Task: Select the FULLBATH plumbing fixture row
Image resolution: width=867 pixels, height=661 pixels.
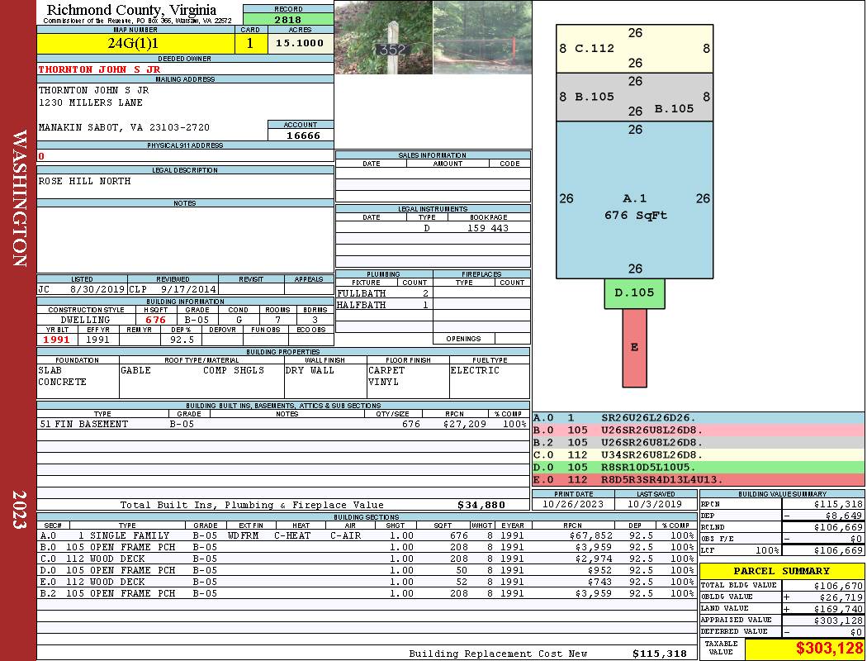Action: [383, 293]
